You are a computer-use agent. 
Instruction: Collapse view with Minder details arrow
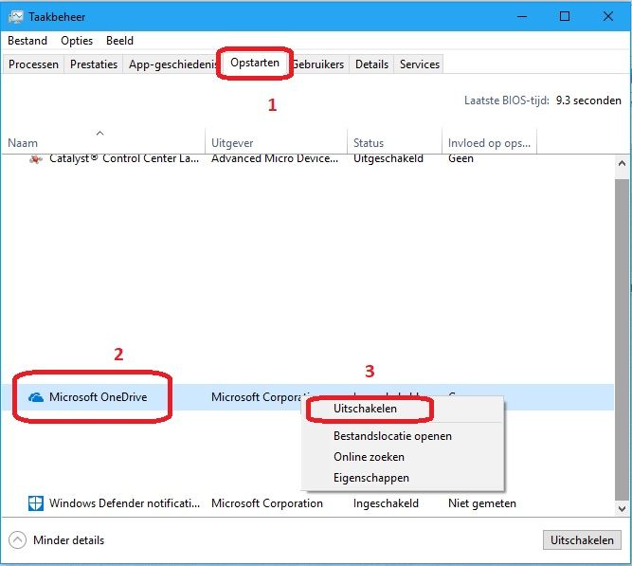point(17,539)
